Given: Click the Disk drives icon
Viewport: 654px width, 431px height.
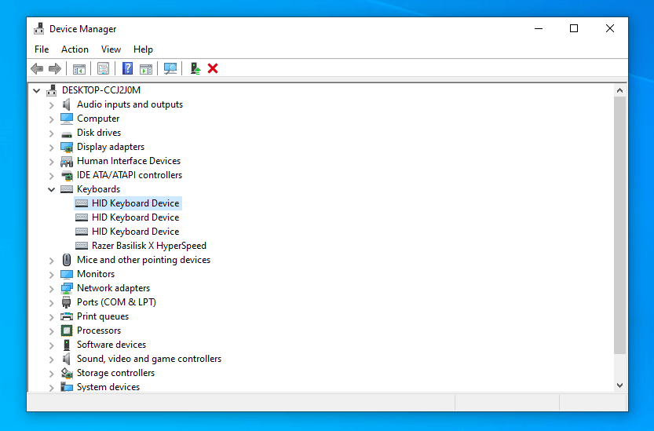Looking at the screenshot, I should [x=67, y=134].
